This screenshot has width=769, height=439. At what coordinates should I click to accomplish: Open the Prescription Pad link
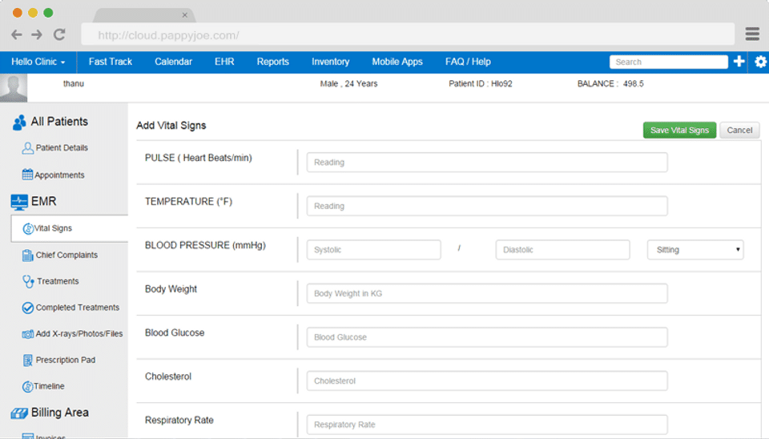65,360
